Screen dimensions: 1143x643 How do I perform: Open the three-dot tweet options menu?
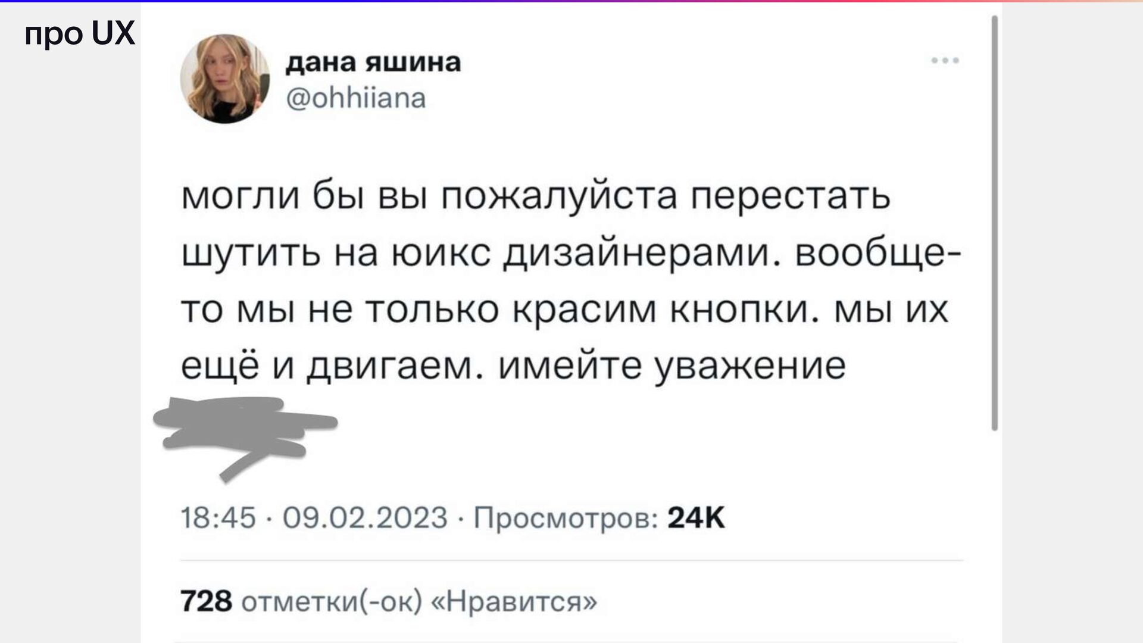coord(945,61)
